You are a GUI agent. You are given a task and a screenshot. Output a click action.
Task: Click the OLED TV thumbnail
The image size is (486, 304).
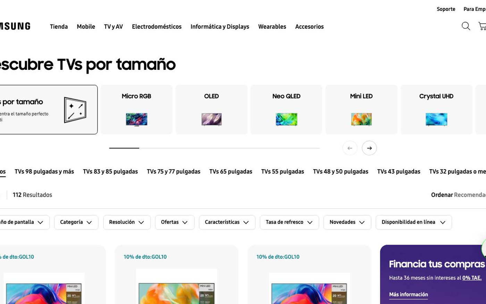pyautogui.click(x=211, y=119)
